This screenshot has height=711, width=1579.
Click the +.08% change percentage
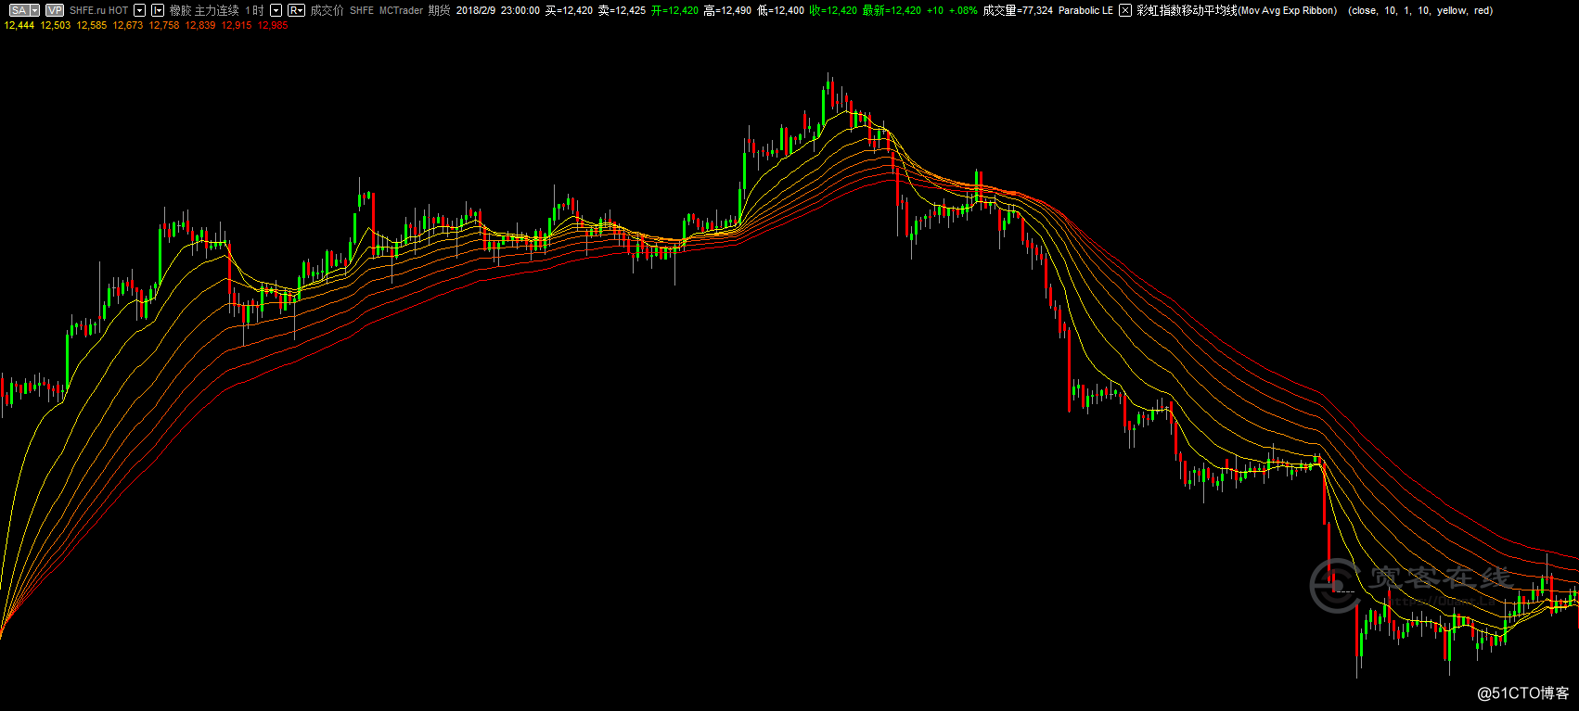963,10
